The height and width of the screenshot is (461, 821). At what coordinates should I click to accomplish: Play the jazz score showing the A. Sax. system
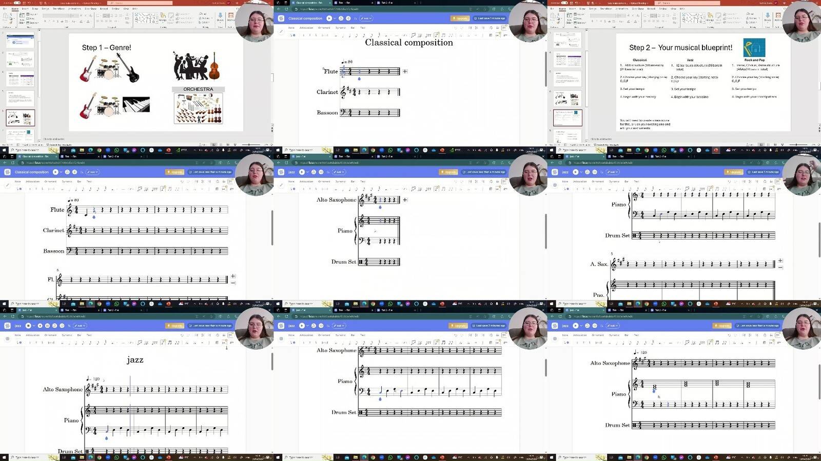[x=575, y=172]
